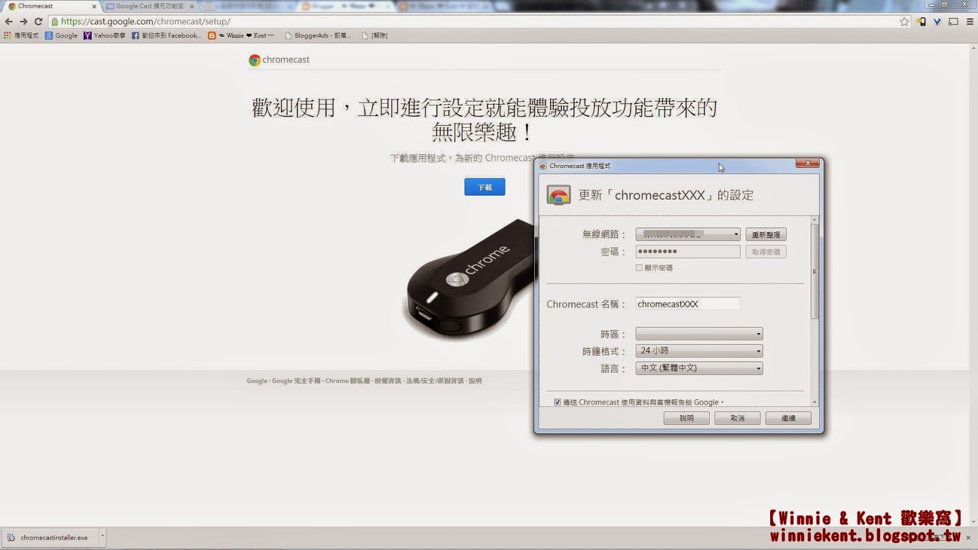Open a new tab with the new-tab button
The width and height of the screenshot is (978, 550).
pyautogui.click(x=209, y=6)
